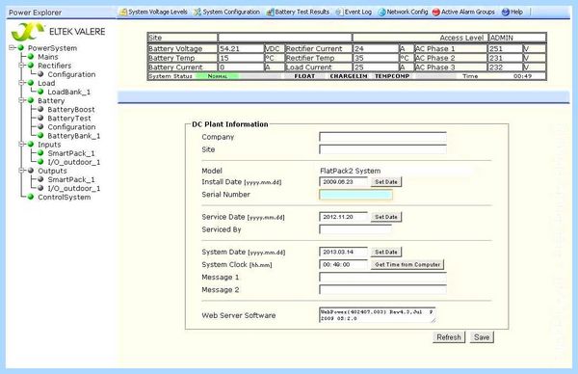Image resolution: width=578 pixels, height=374 pixels.
Task: Collapse the Load tree node
Action: tap(22, 83)
